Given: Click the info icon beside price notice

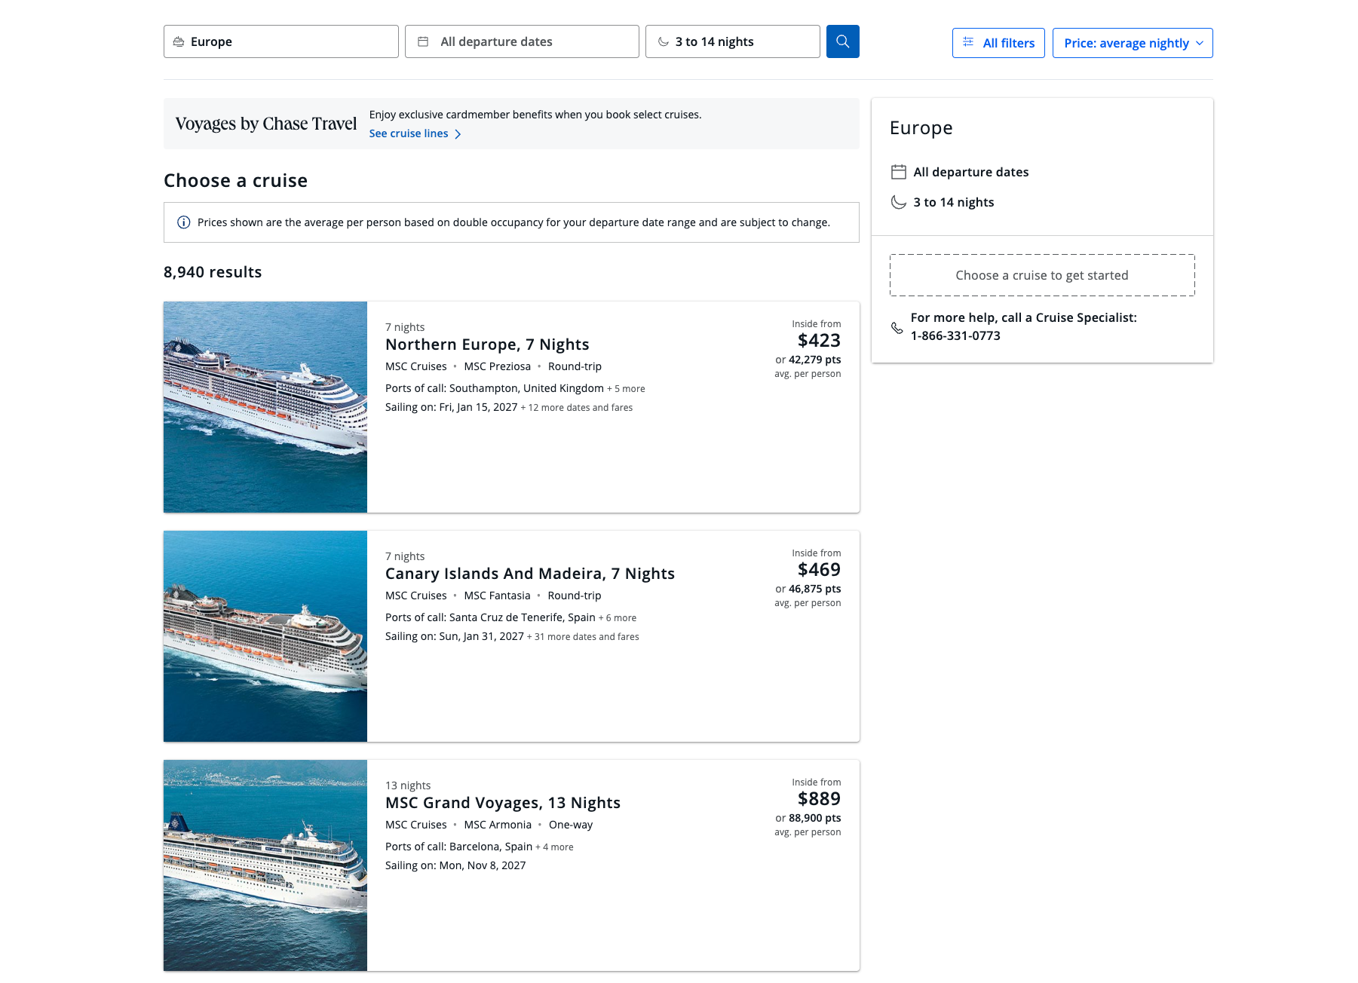Looking at the screenshot, I should click(183, 222).
